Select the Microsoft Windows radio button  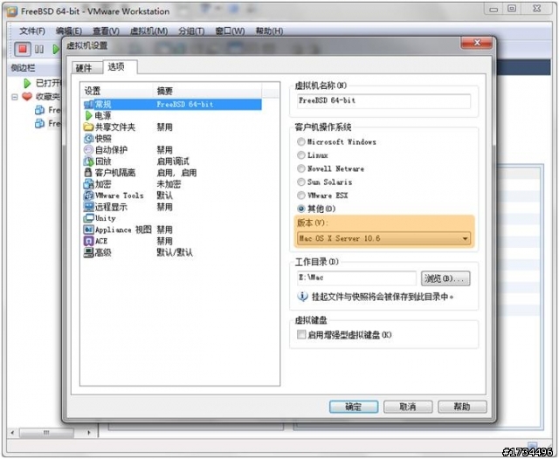301,141
